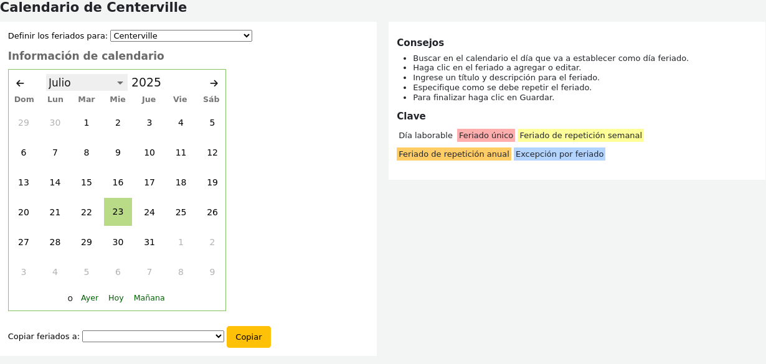Click the grayed-out 30 from previous month
This screenshot has width=766, height=364.
55,123
